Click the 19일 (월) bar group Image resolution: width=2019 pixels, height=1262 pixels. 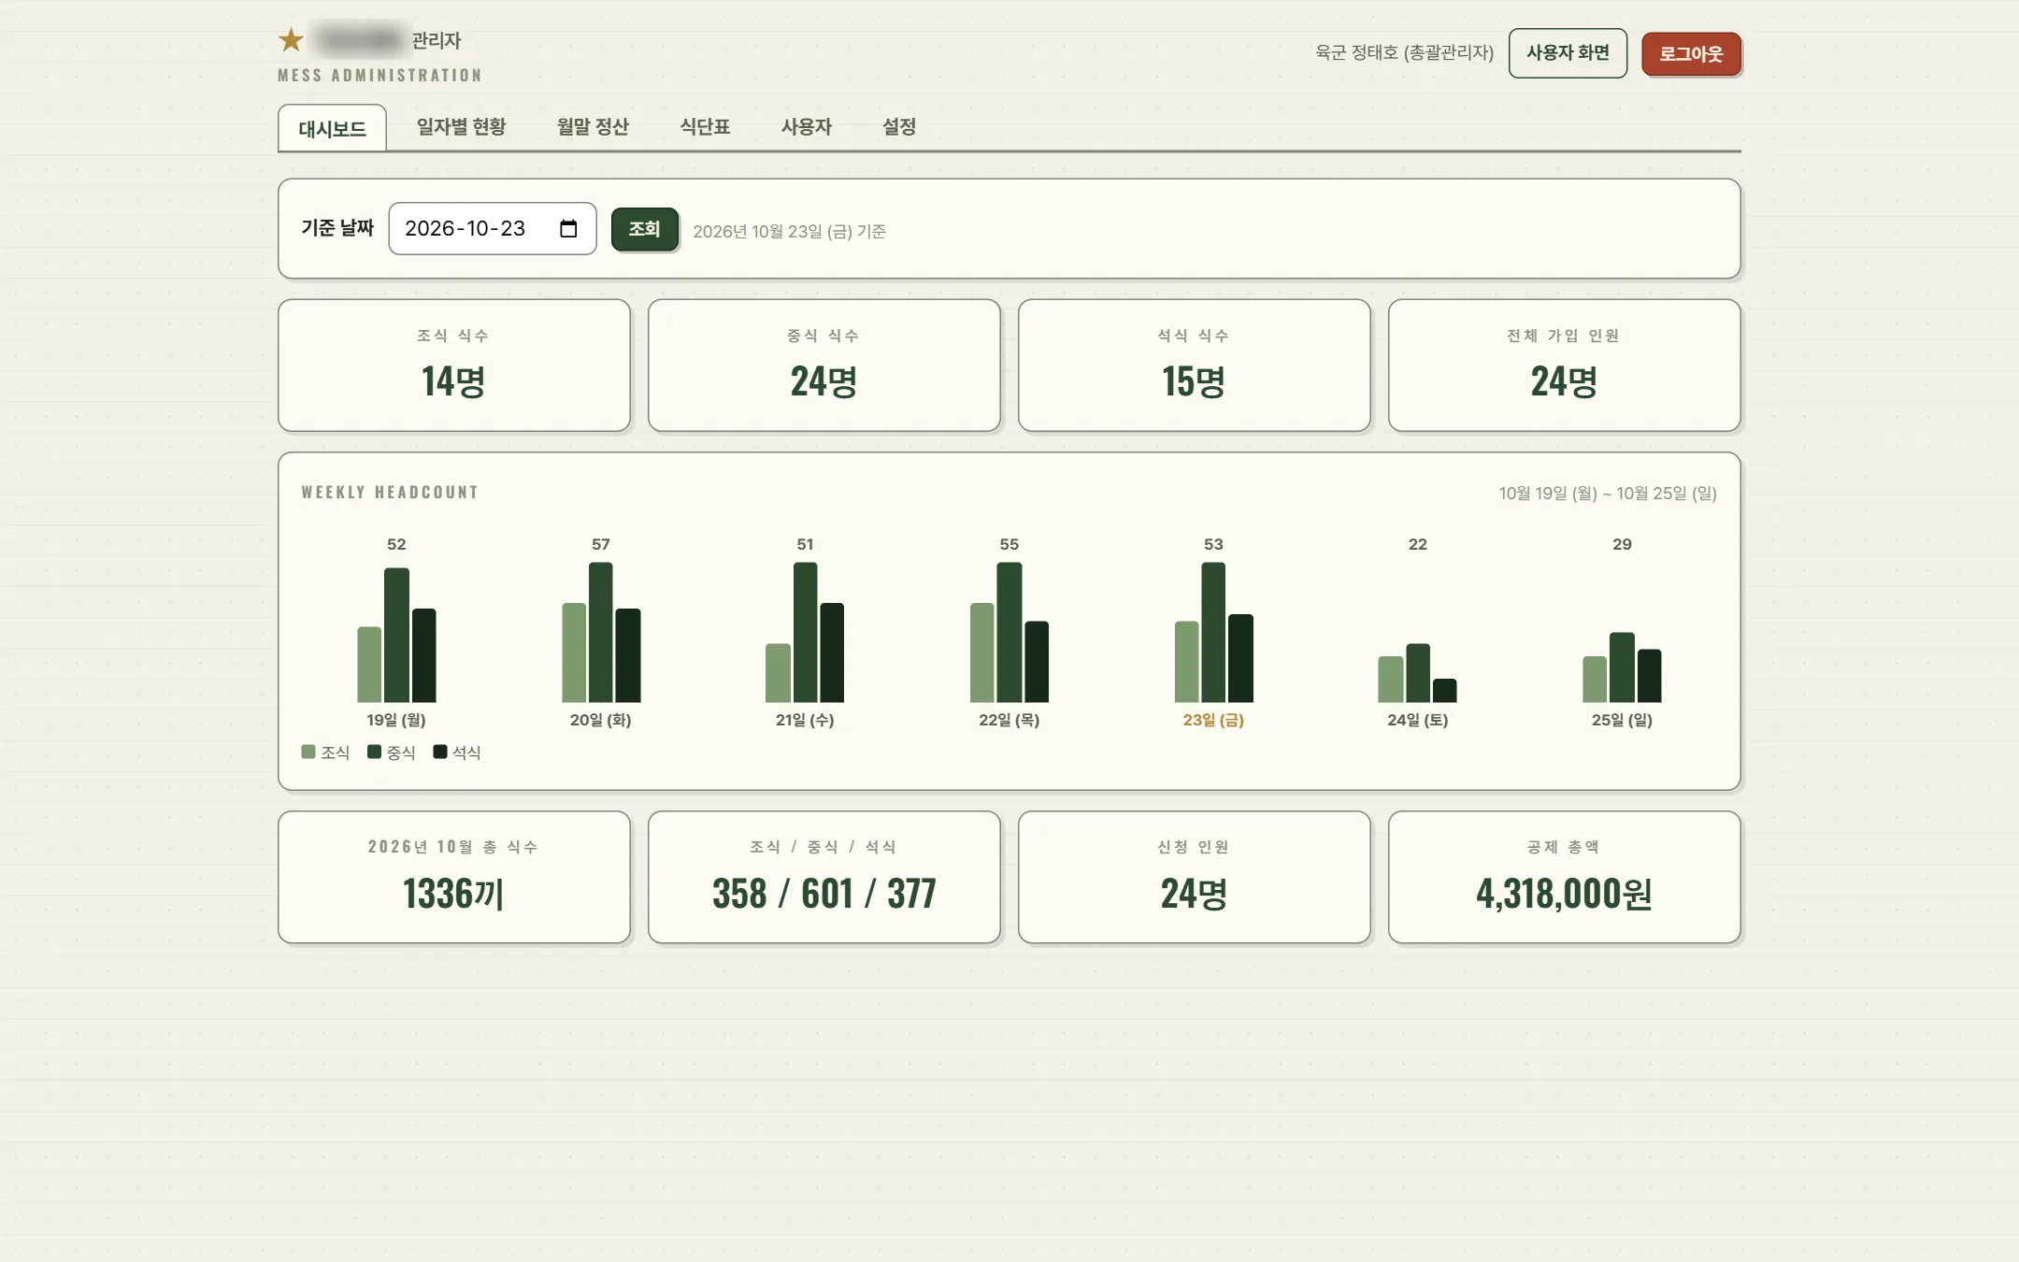pos(396,635)
